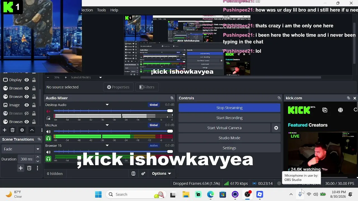358x201 pixels.
Task: Toggle the lock on the Image source
Action: 34,105
